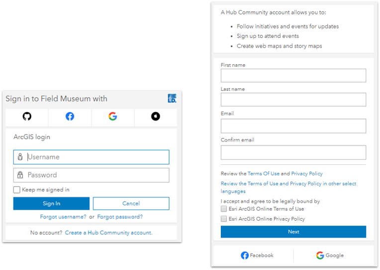Click the Last name field

point(293,100)
